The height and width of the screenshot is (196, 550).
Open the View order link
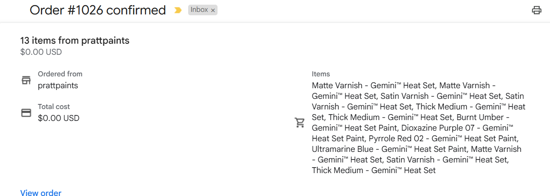pos(41,193)
